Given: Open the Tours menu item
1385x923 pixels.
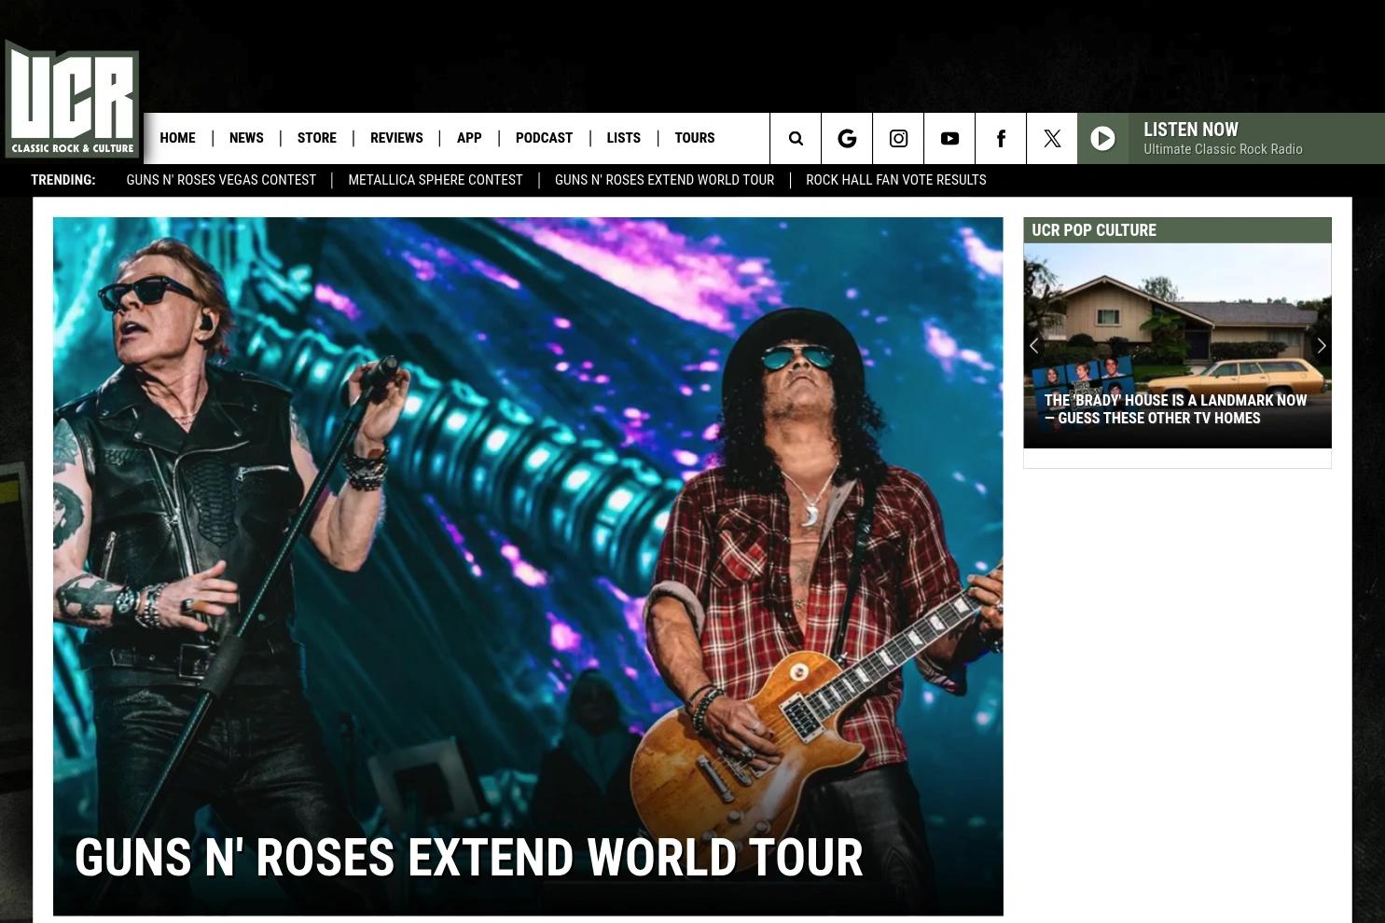Looking at the screenshot, I should (x=695, y=138).
